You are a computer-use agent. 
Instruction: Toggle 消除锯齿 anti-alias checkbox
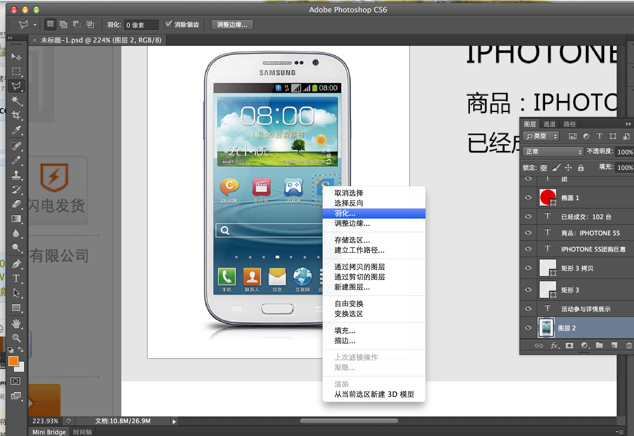pyautogui.click(x=168, y=24)
